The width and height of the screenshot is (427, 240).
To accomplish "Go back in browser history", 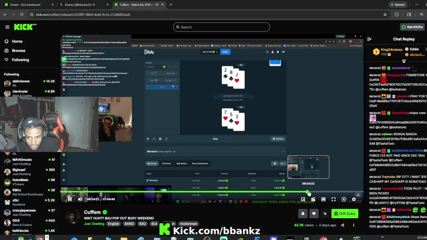I will tap(5, 14).
